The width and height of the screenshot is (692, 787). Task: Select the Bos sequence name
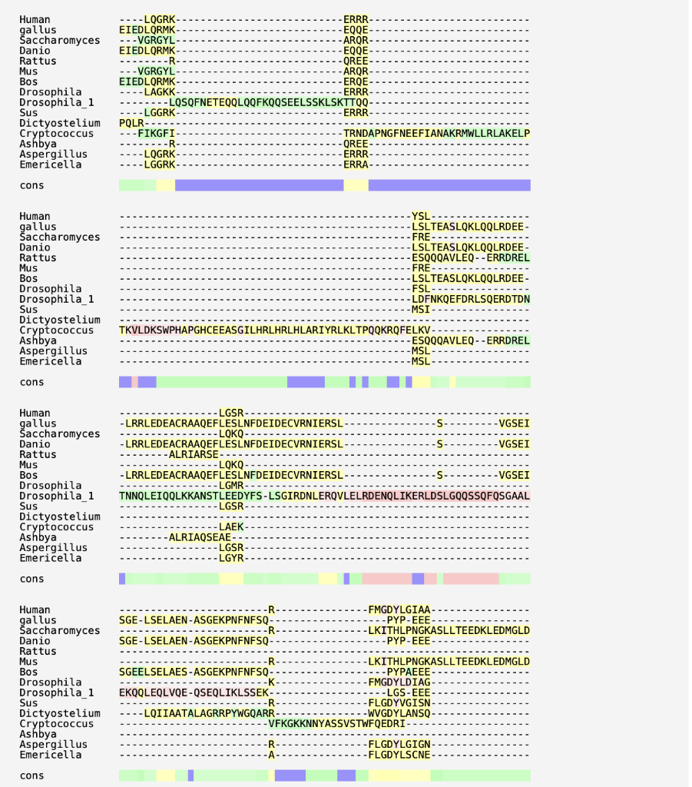point(28,81)
